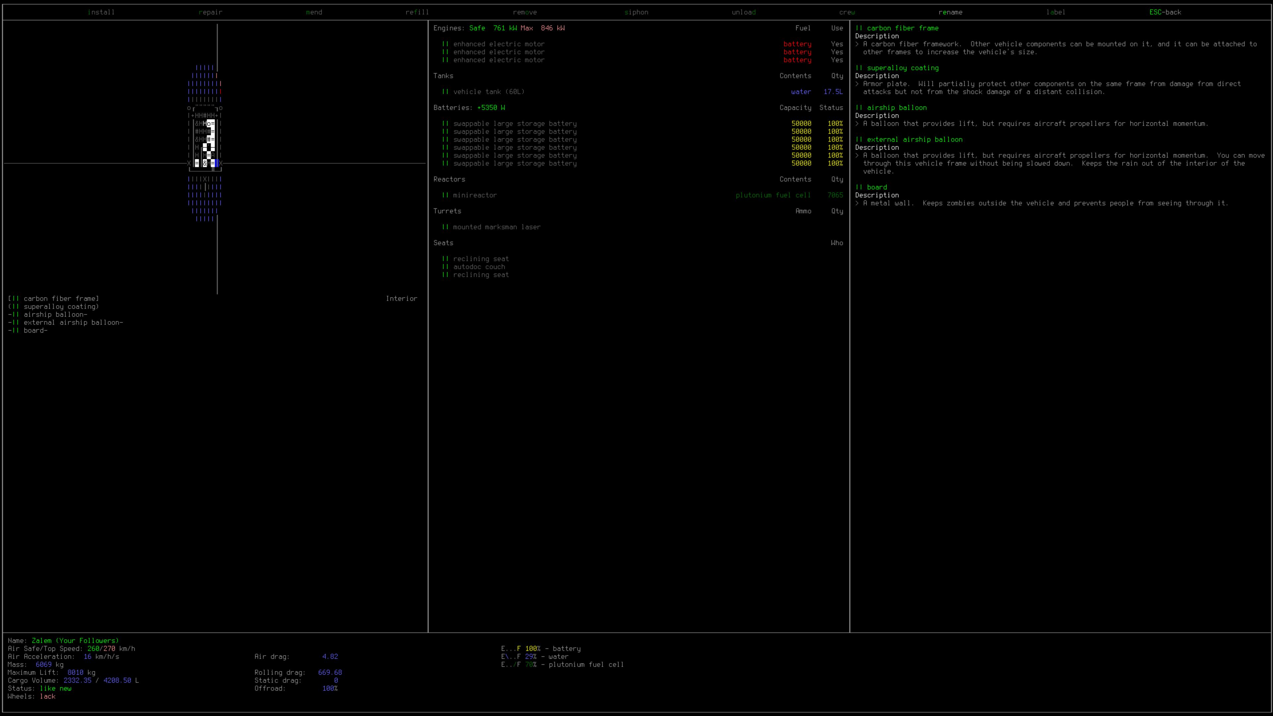Click ESC-back to leave vehicle screen

tap(1165, 12)
